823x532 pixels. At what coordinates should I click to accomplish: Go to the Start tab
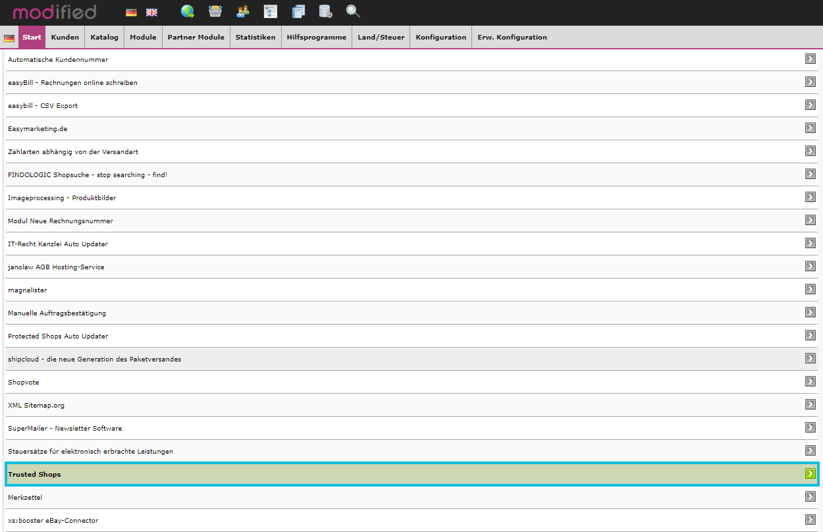32,38
